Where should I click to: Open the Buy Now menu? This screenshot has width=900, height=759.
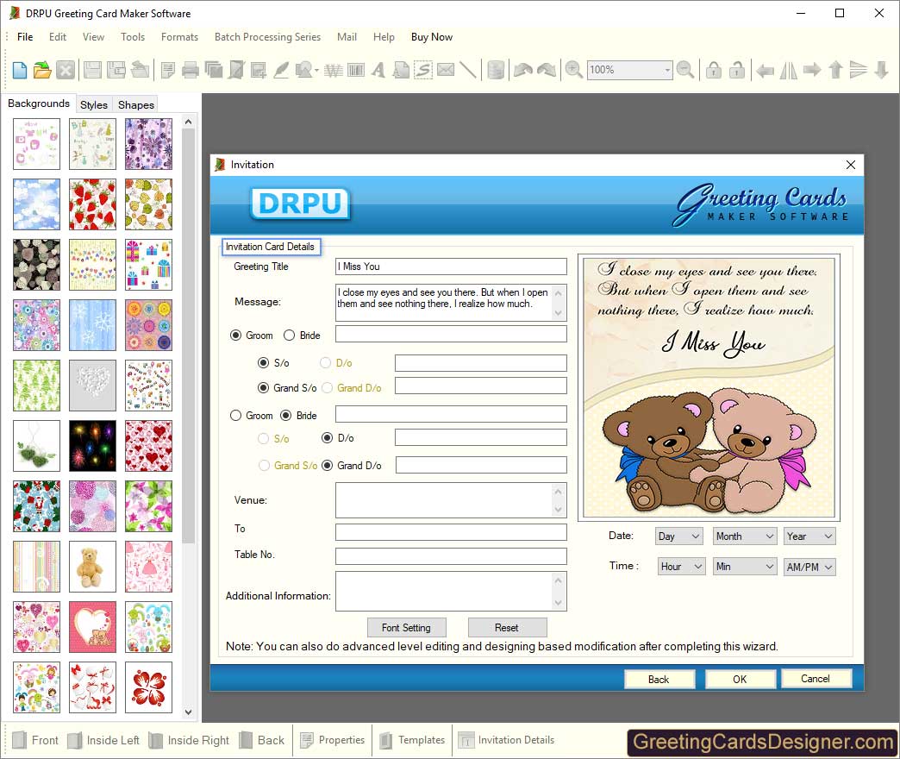[432, 37]
